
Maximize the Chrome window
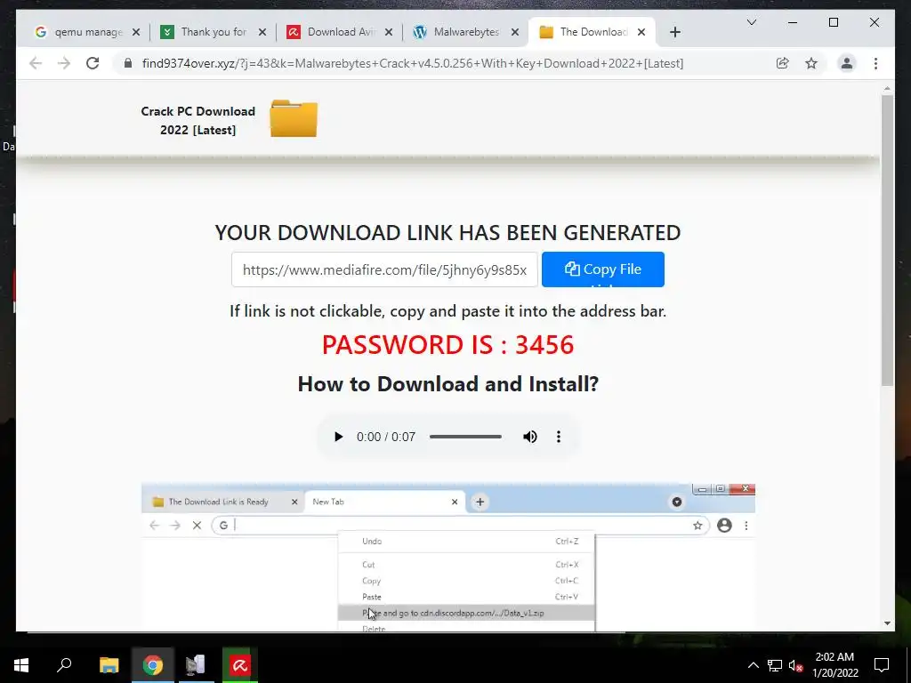coord(833,22)
